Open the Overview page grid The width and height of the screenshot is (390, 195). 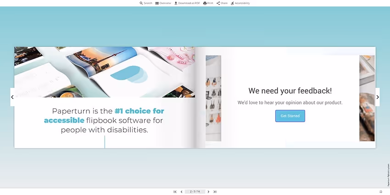[x=163, y=3]
